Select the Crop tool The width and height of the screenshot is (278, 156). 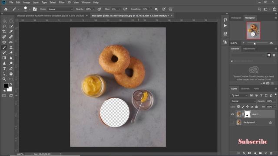click(x=4, y=32)
